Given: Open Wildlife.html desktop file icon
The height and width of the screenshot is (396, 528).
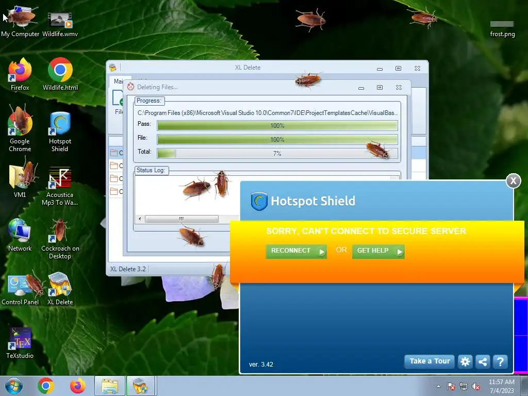Looking at the screenshot, I should tap(60, 74).
